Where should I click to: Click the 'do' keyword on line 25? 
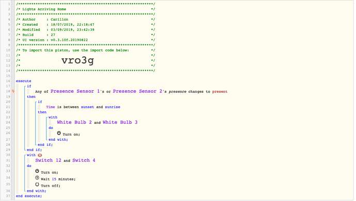pyautogui.click(x=51, y=128)
